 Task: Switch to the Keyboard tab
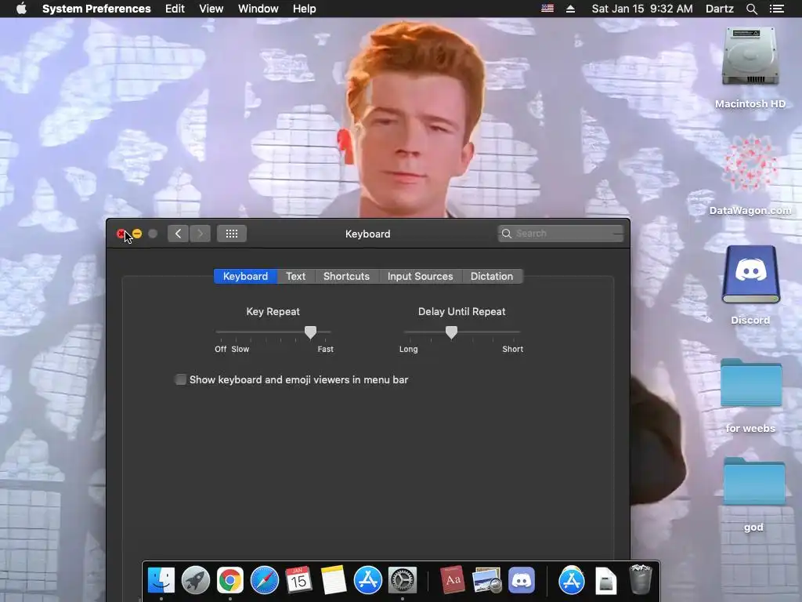(245, 276)
